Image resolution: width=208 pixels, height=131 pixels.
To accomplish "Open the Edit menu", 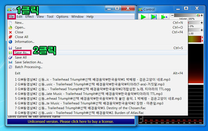I will (x=19, y=17).
